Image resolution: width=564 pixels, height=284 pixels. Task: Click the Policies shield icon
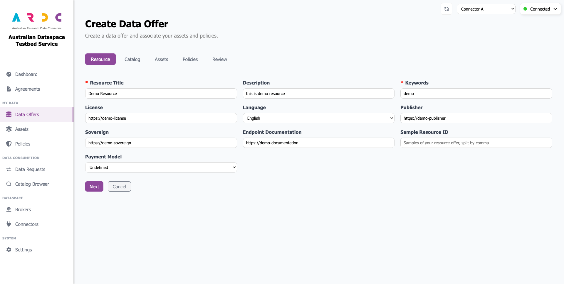click(9, 144)
